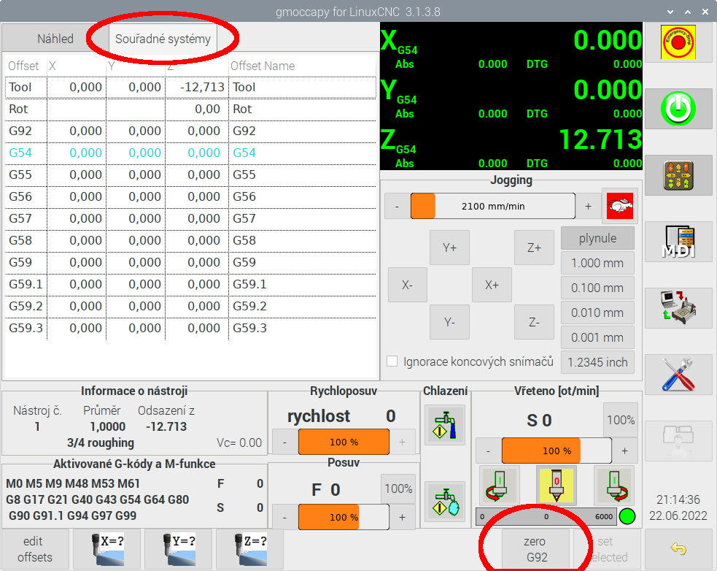Click the X=? touch-off button

(x=106, y=549)
